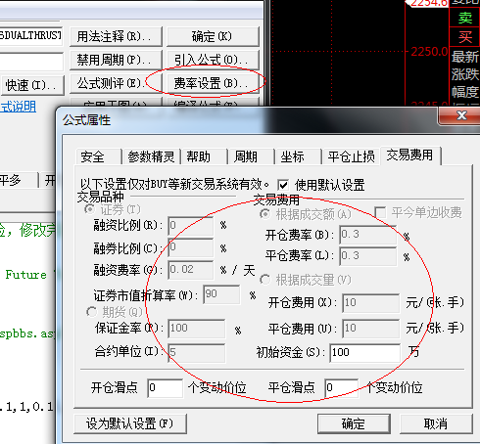Screen dimensions: 480x444
Task: Click the 2250.0 price axis label
Action: (x=429, y=52)
